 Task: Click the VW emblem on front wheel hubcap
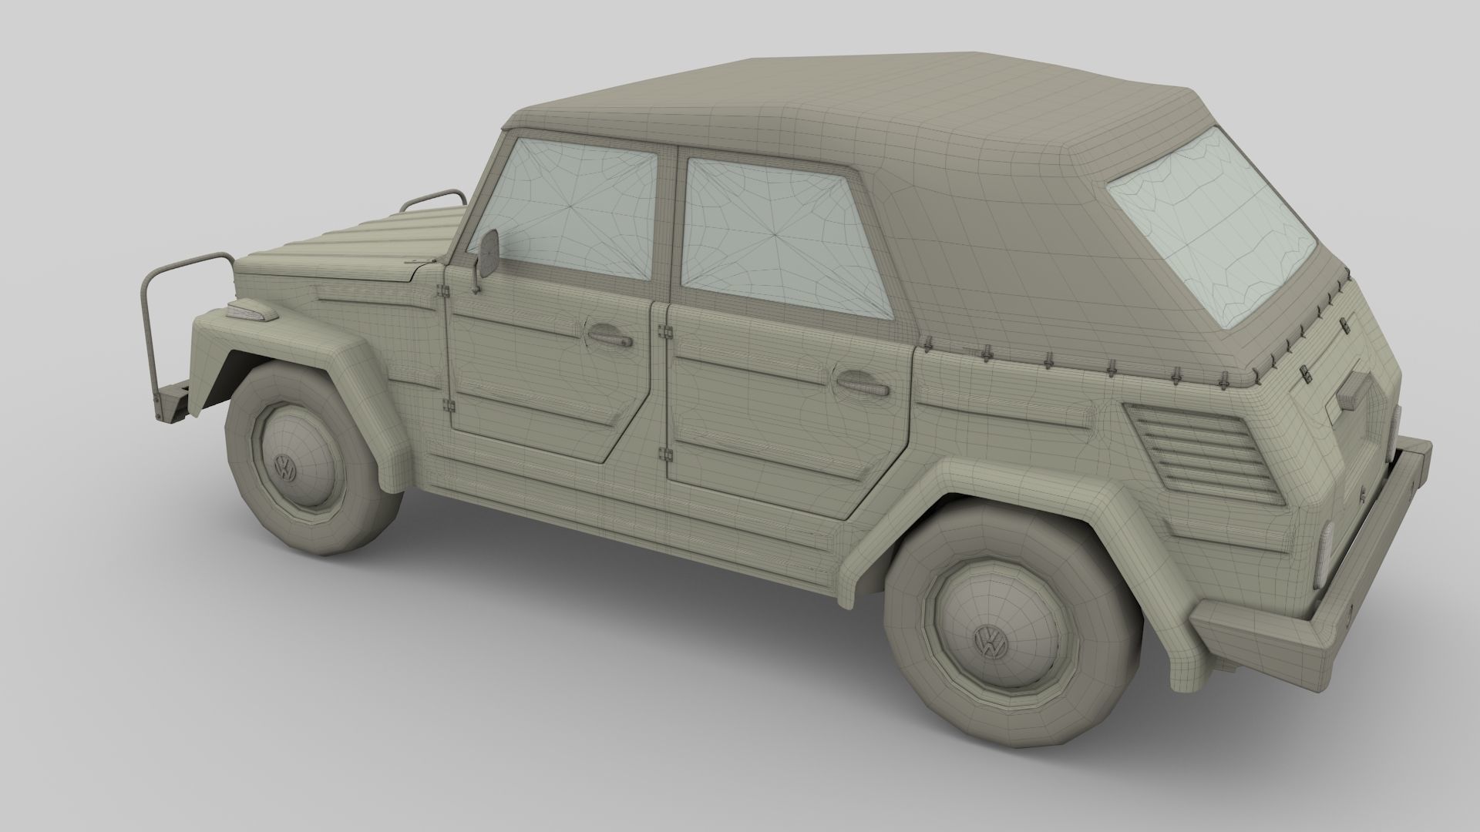(x=286, y=468)
